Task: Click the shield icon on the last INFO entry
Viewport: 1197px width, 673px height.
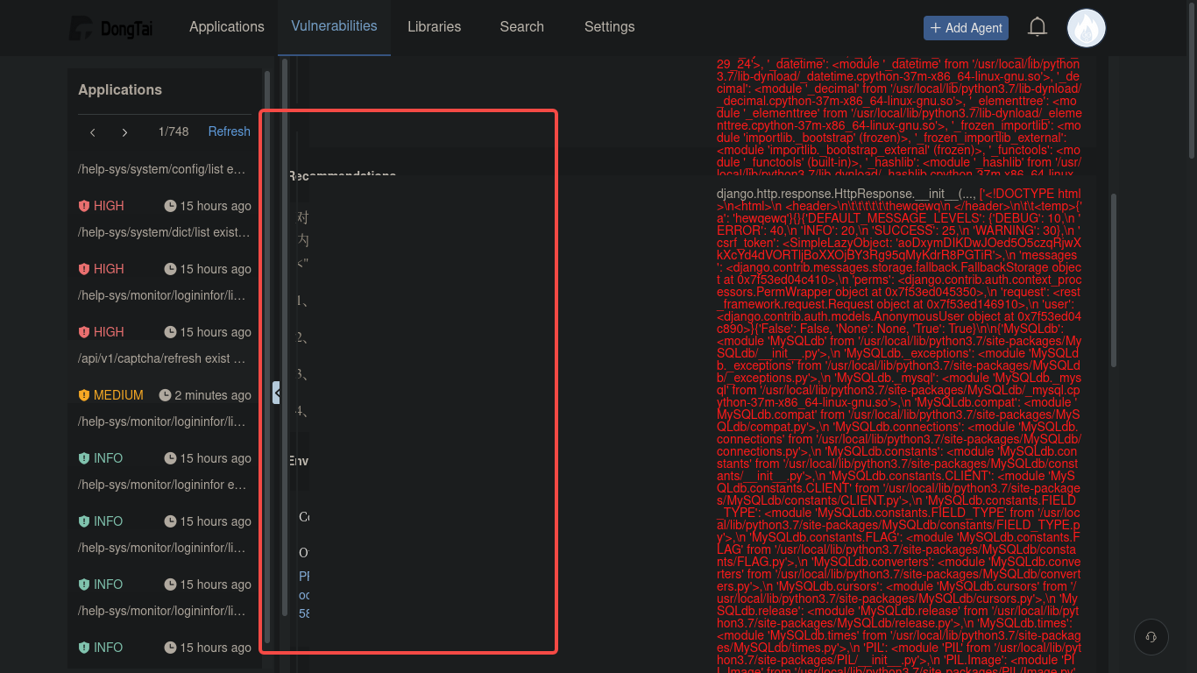Action: pyautogui.click(x=85, y=648)
